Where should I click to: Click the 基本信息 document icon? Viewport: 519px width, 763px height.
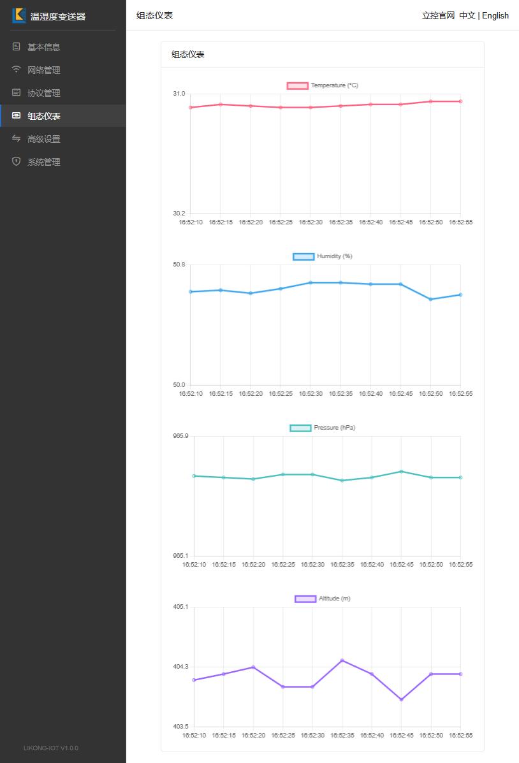point(16,47)
